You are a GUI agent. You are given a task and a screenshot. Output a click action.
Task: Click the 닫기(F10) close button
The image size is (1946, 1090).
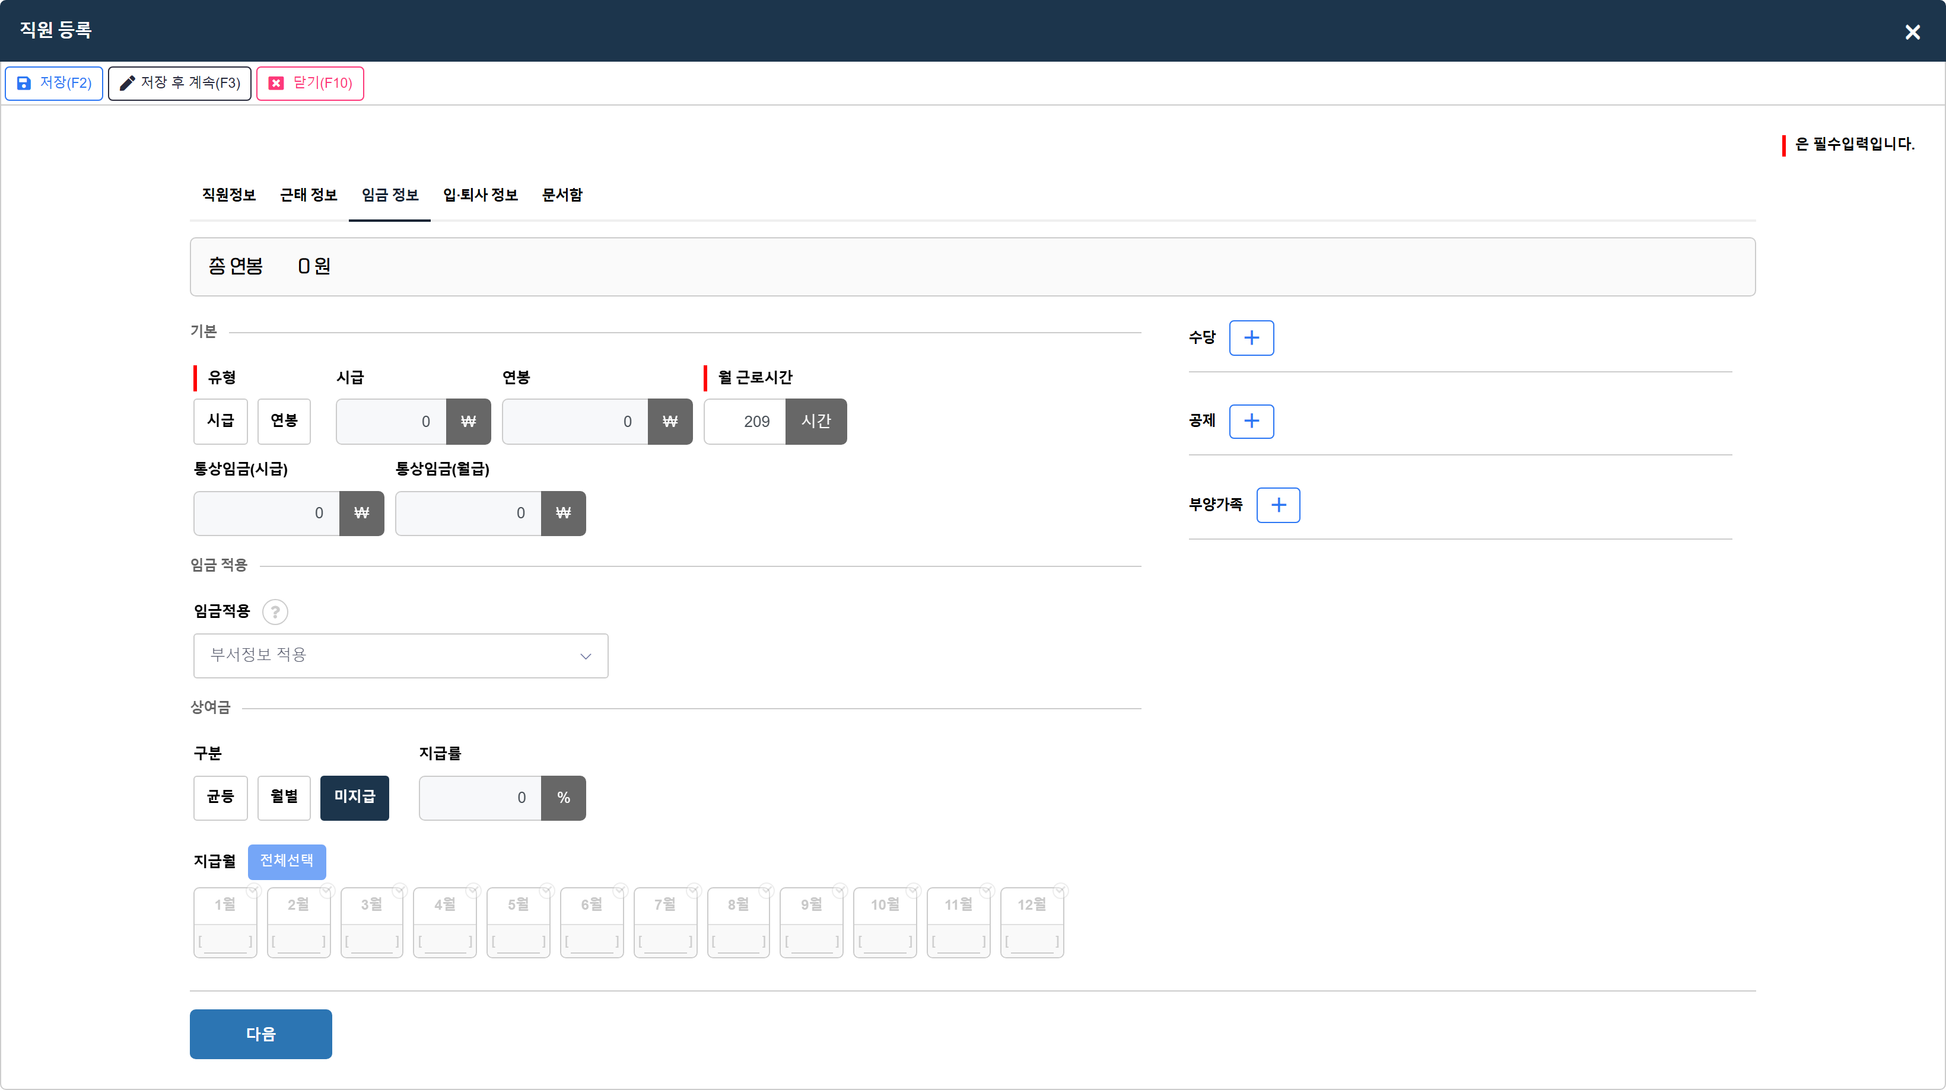coord(310,83)
